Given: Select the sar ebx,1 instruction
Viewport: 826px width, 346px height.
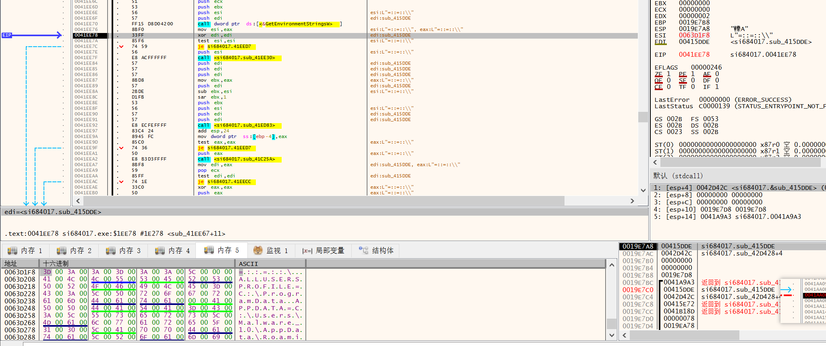Looking at the screenshot, I should [x=355, y=97].
